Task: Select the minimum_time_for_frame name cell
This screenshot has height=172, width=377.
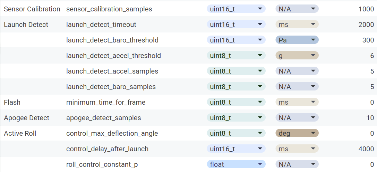Action: point(106,102)
